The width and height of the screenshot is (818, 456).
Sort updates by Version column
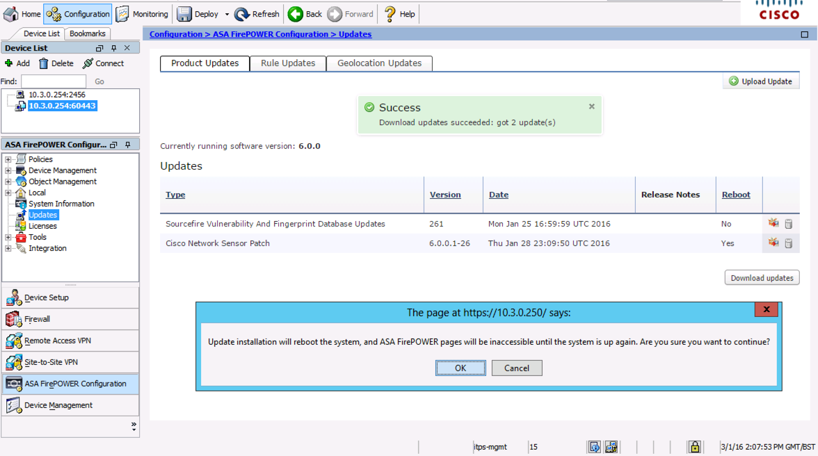(445, 195)
